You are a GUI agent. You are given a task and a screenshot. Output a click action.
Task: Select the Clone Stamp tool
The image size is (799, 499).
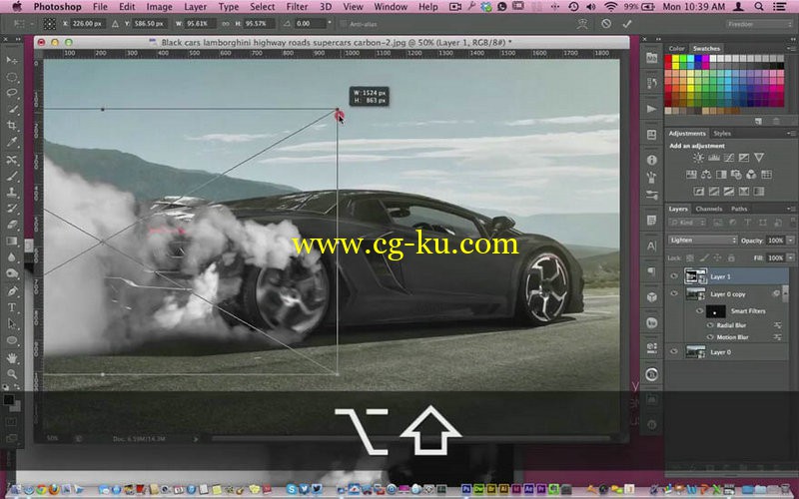click(11, 192)
